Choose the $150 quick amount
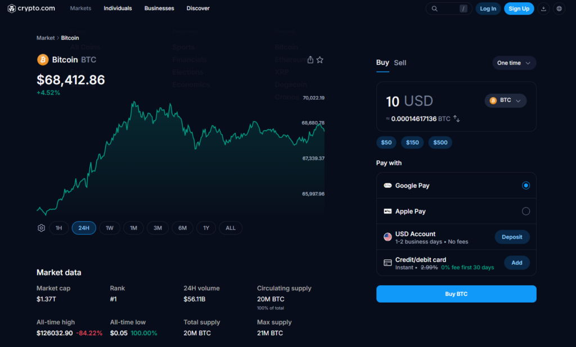 412,142
